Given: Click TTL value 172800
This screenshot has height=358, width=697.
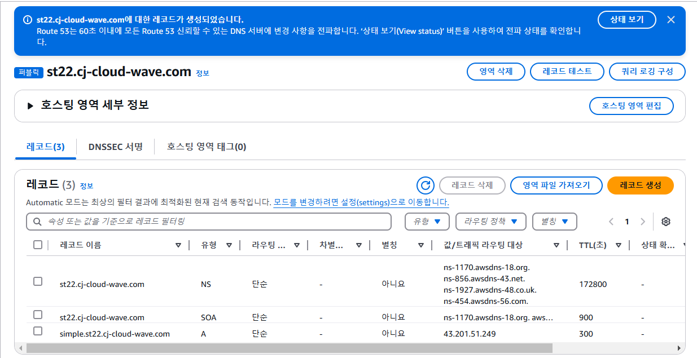Looking at the screenshot, I should [593, 284].
